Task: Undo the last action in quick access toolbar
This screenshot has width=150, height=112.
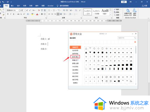Action: 3,2
